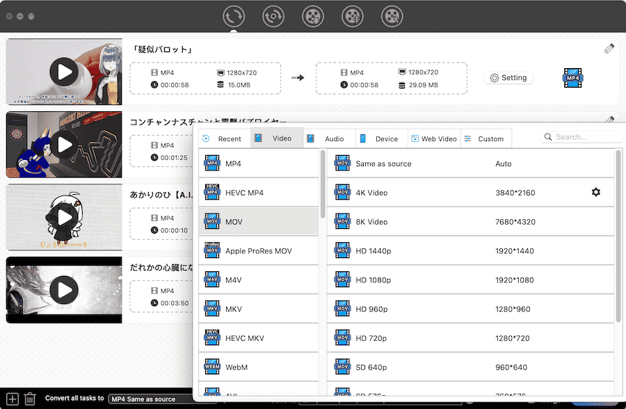
Task: Click 3840*2160 resolution text
Action: (515, 193)
